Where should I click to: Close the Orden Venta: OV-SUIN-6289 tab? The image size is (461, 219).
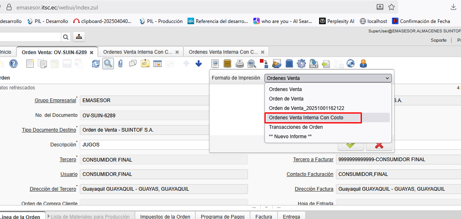click(92, 52)
